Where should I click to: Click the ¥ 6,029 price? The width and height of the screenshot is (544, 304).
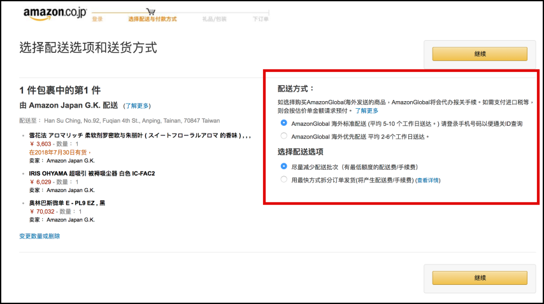click(x=41, y=182)
